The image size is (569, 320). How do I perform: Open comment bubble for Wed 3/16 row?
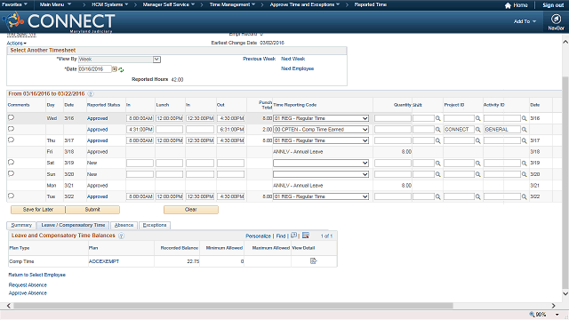point(11,117)
